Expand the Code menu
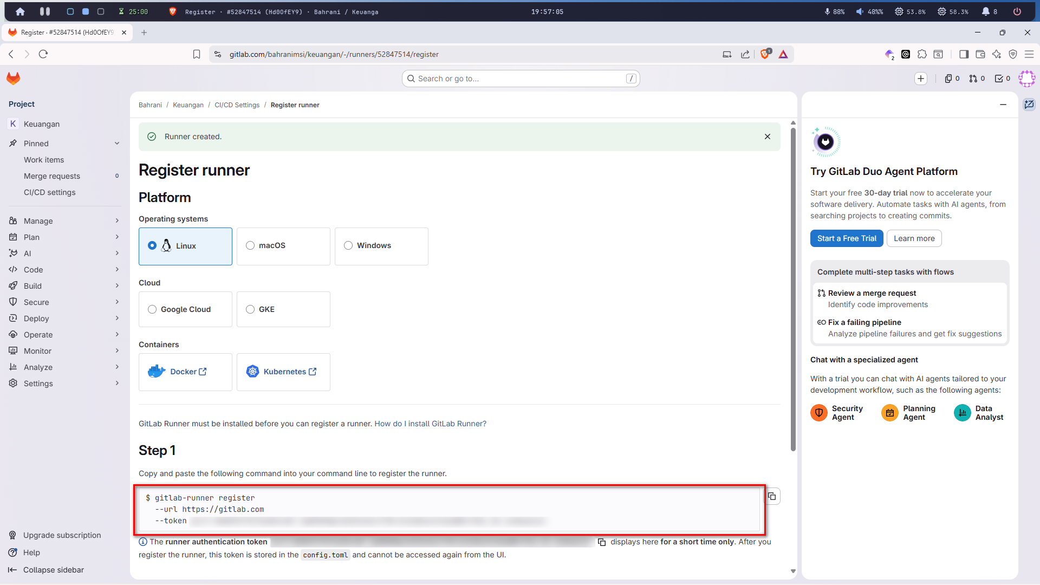Screen dimensions: 1040x585 point(65,270)
